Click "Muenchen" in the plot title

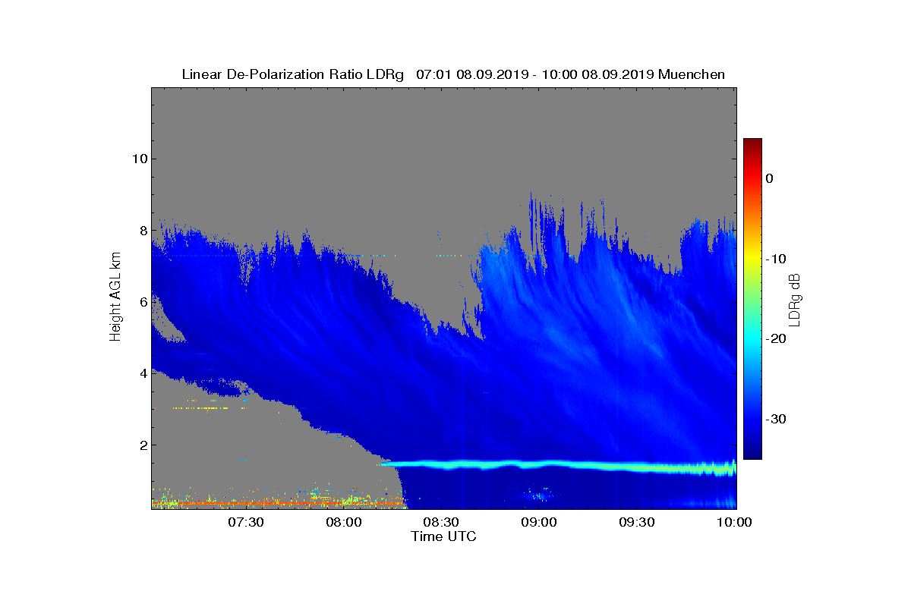click(692, 74)
